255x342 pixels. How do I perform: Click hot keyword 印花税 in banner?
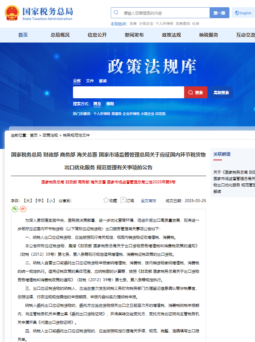pos(160,114)
